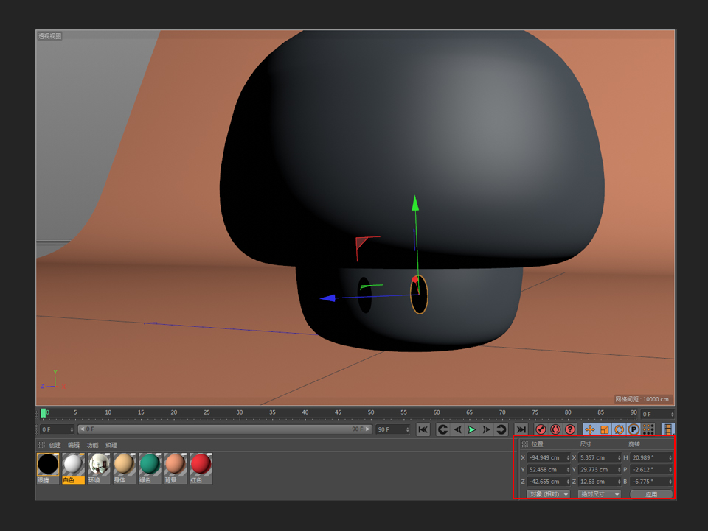
Task: Click the 应用 apply button
Action: (x=650, y=494)
